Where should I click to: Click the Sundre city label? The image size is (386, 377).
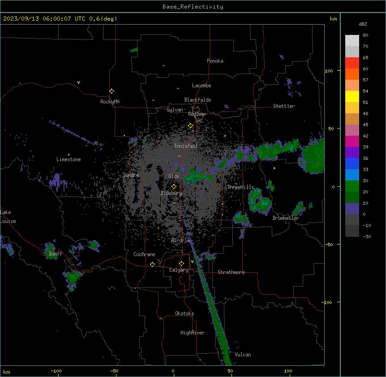131,175
